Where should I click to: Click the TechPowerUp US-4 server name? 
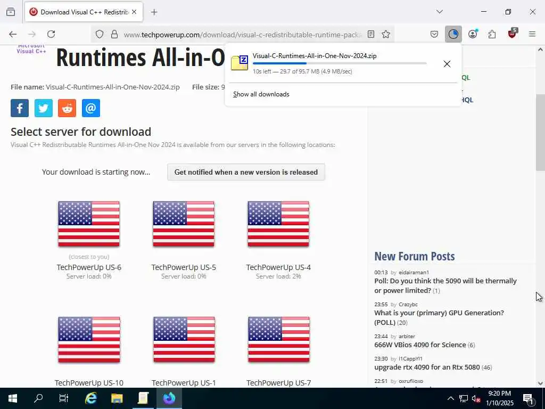[278, 267]
